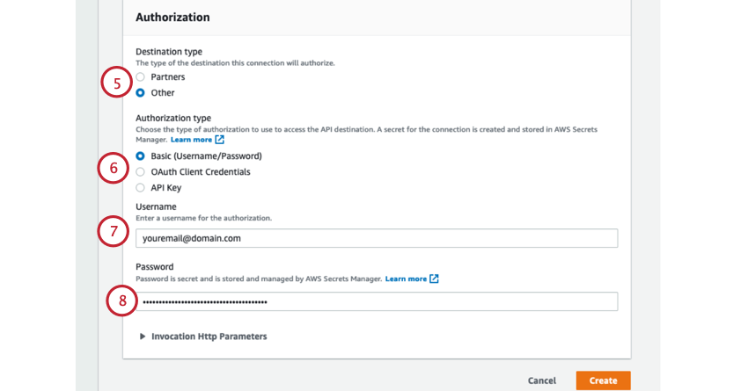Open Learn more link for authorization type
The width and height of the screenshot is (748, 391).
coord(191,140)
